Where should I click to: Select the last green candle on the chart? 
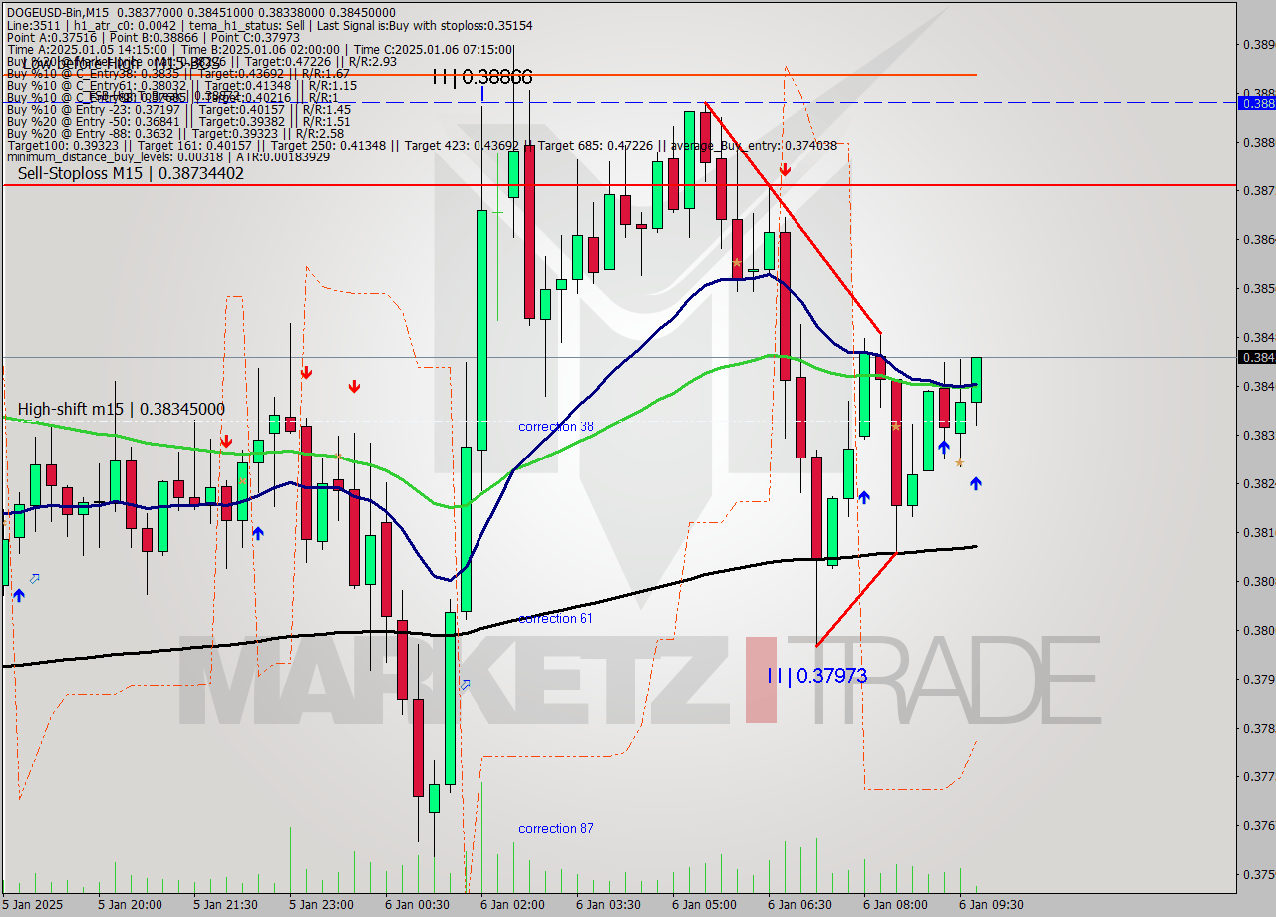pyautogui.click(x=976, y=380)
